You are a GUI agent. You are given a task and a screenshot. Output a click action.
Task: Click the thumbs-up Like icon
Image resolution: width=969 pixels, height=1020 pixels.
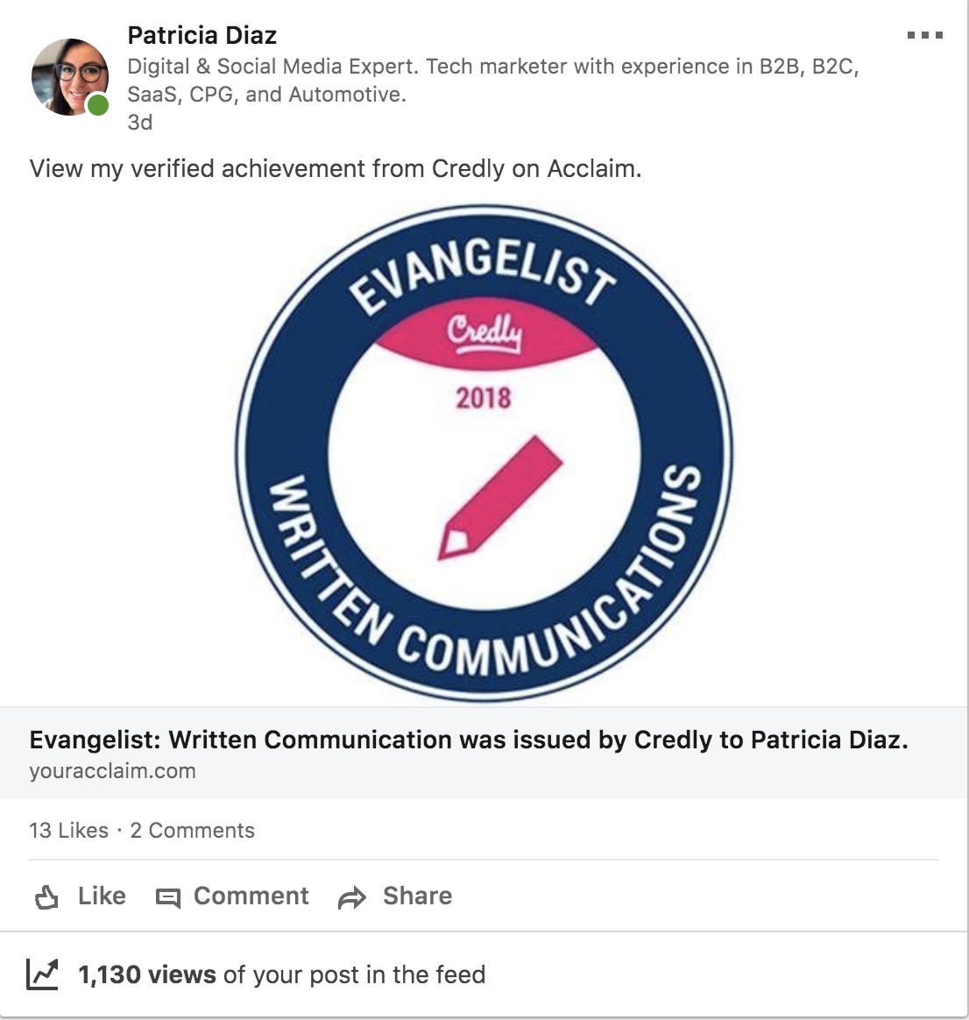(x=46, y=897)
